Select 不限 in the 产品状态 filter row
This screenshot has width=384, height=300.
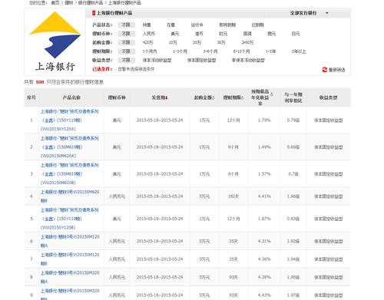[x=126, y=25]
